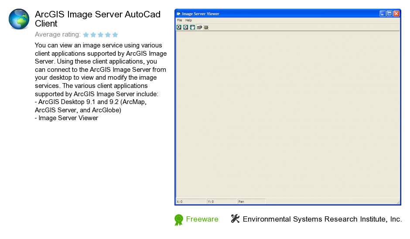
Task: Click the ±P toolbar button
Action: [199, 27]
